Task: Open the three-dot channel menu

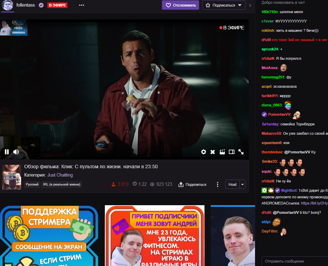Action: click(x=82, y=5)
